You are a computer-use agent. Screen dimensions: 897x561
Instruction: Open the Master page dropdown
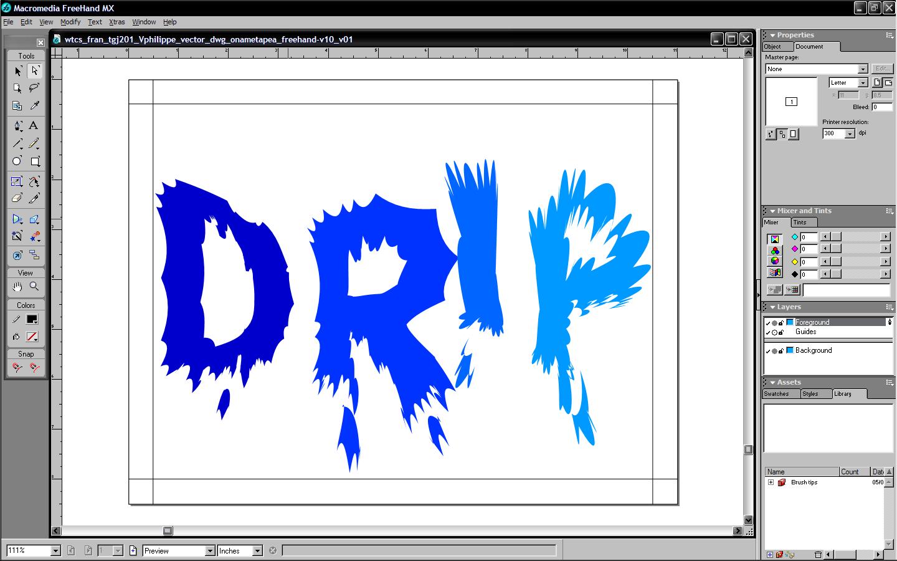click(x=863, y=69)
